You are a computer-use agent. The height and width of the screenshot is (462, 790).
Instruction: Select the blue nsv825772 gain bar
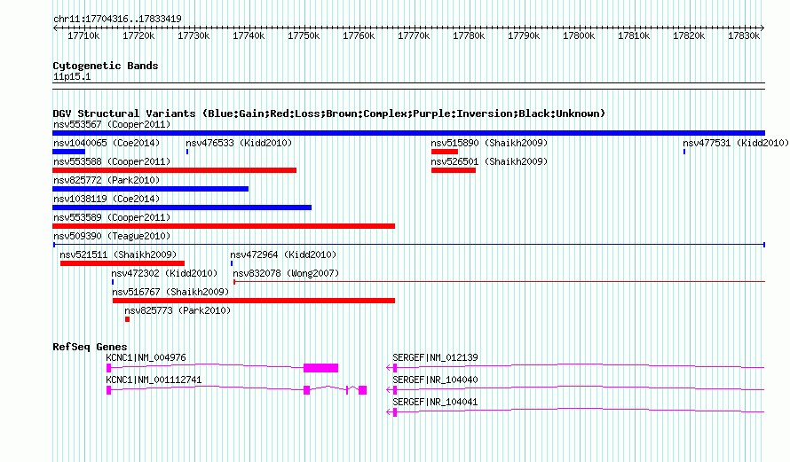(x=151, y=189)
